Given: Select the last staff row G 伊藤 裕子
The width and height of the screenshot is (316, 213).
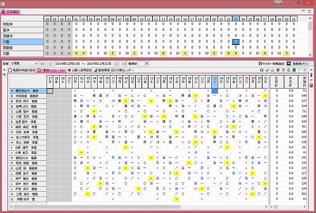Looking at the screenshot, I should [28, 199].
